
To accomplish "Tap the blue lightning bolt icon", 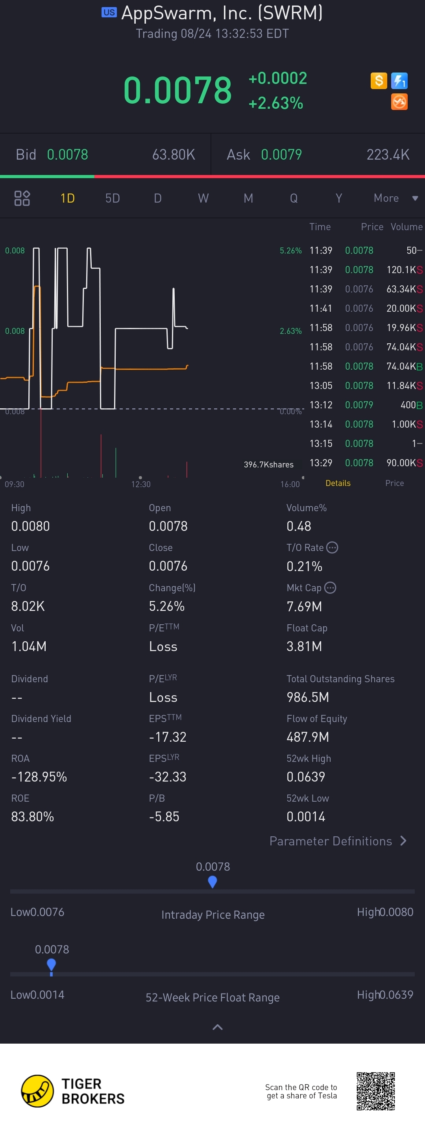I will click(x=399, y=80).
